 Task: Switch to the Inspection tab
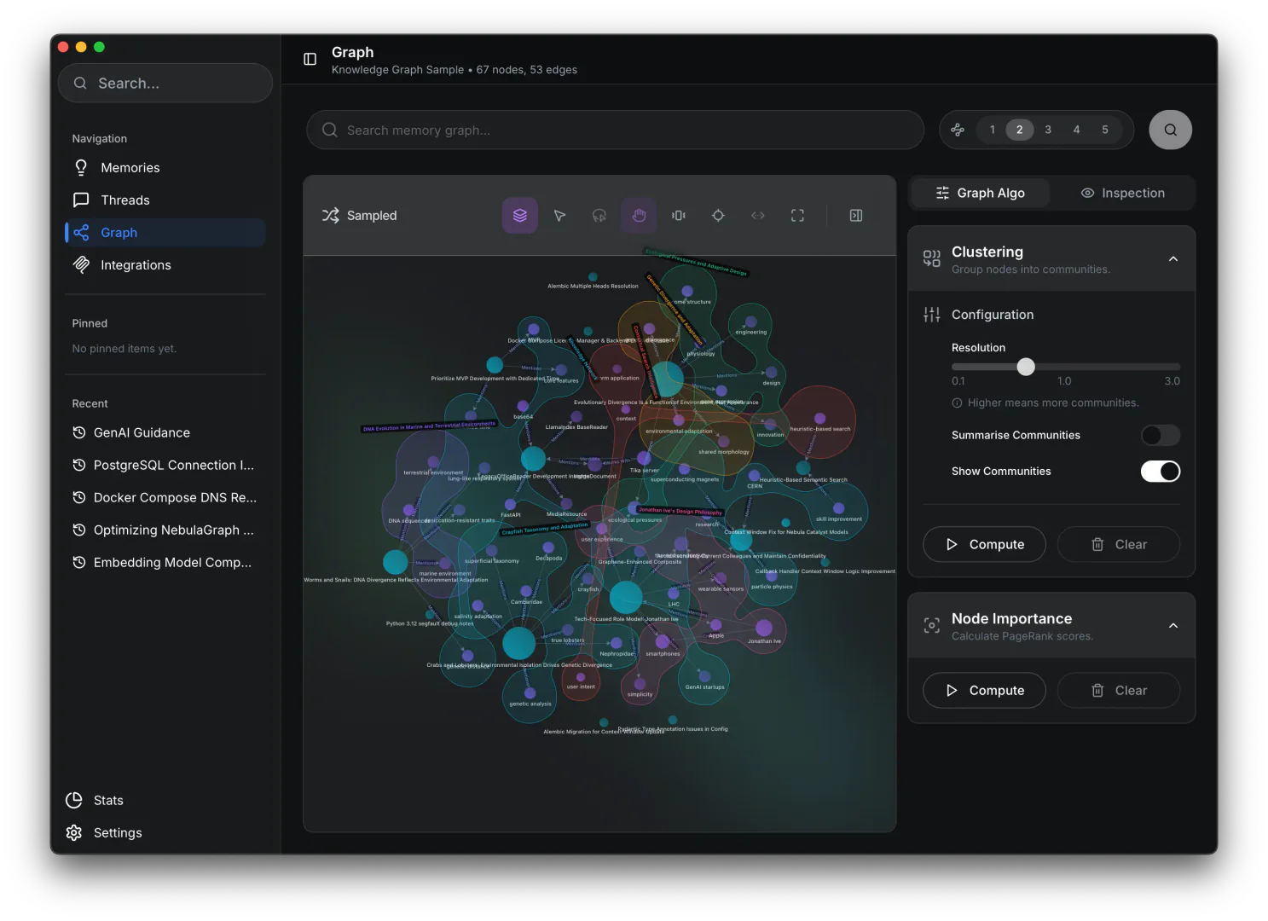click(1122, 193)
